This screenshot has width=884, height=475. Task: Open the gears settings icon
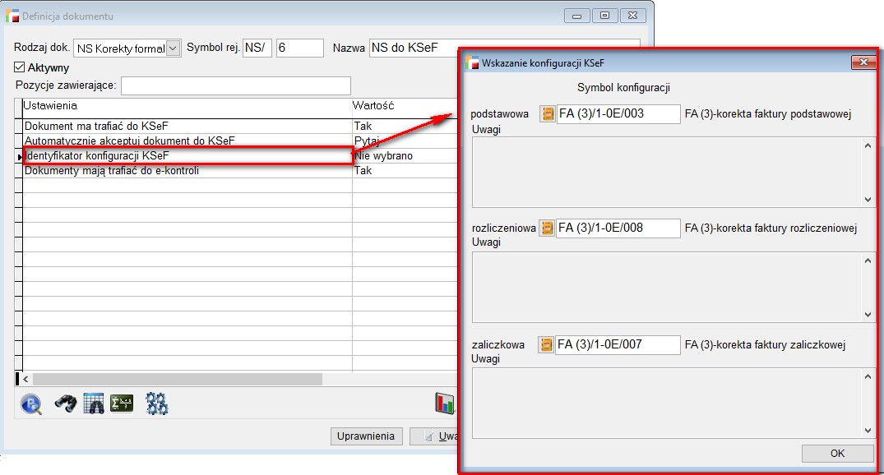click(156, 404)
